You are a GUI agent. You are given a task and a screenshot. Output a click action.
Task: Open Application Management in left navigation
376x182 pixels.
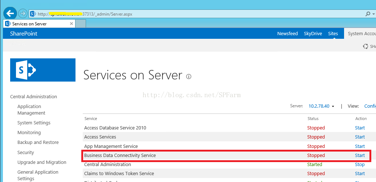[32, 110]
